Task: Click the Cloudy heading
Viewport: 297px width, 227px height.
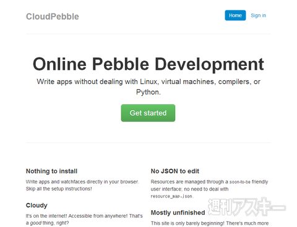Action: click(37, 205)
